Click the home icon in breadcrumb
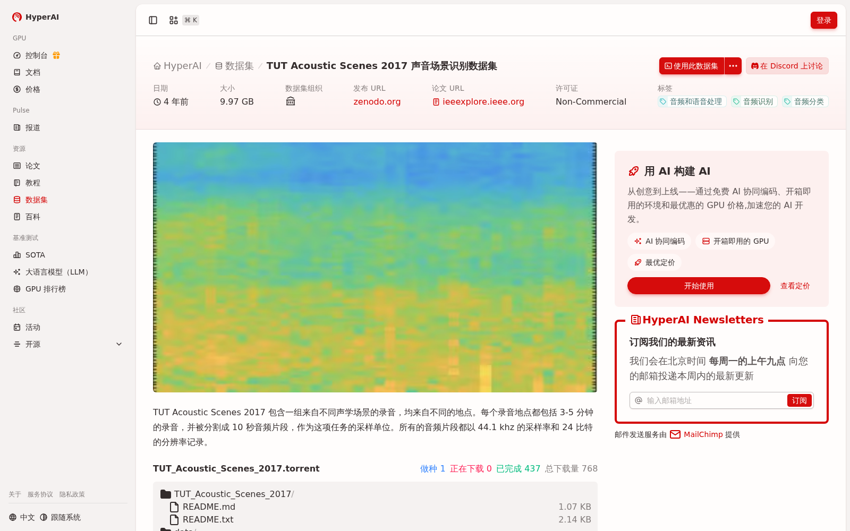Image resolution: width=850 pixels, height=531 pixels. [157, 66]
